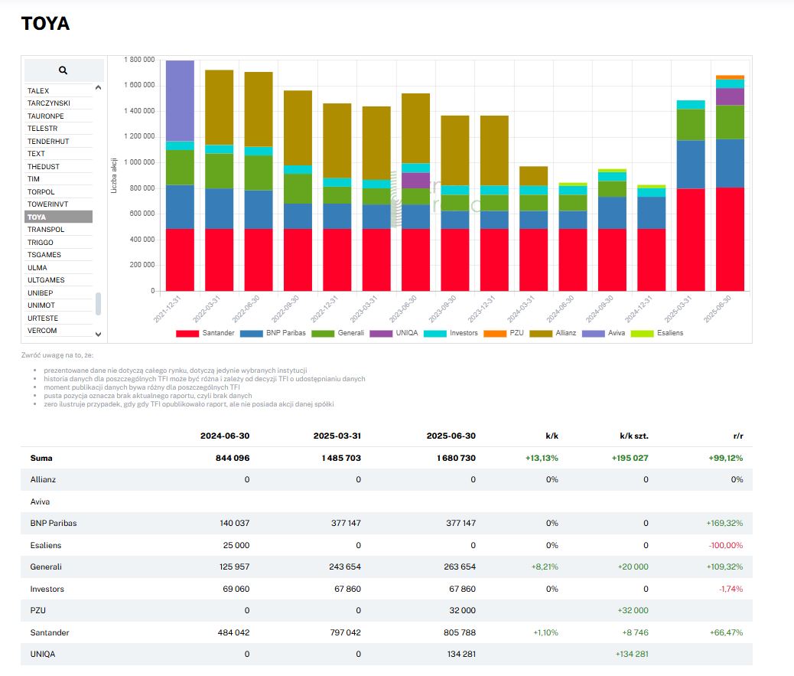
Task: Click UNIQA change +134 281
Action: click(x=632, y=654)
